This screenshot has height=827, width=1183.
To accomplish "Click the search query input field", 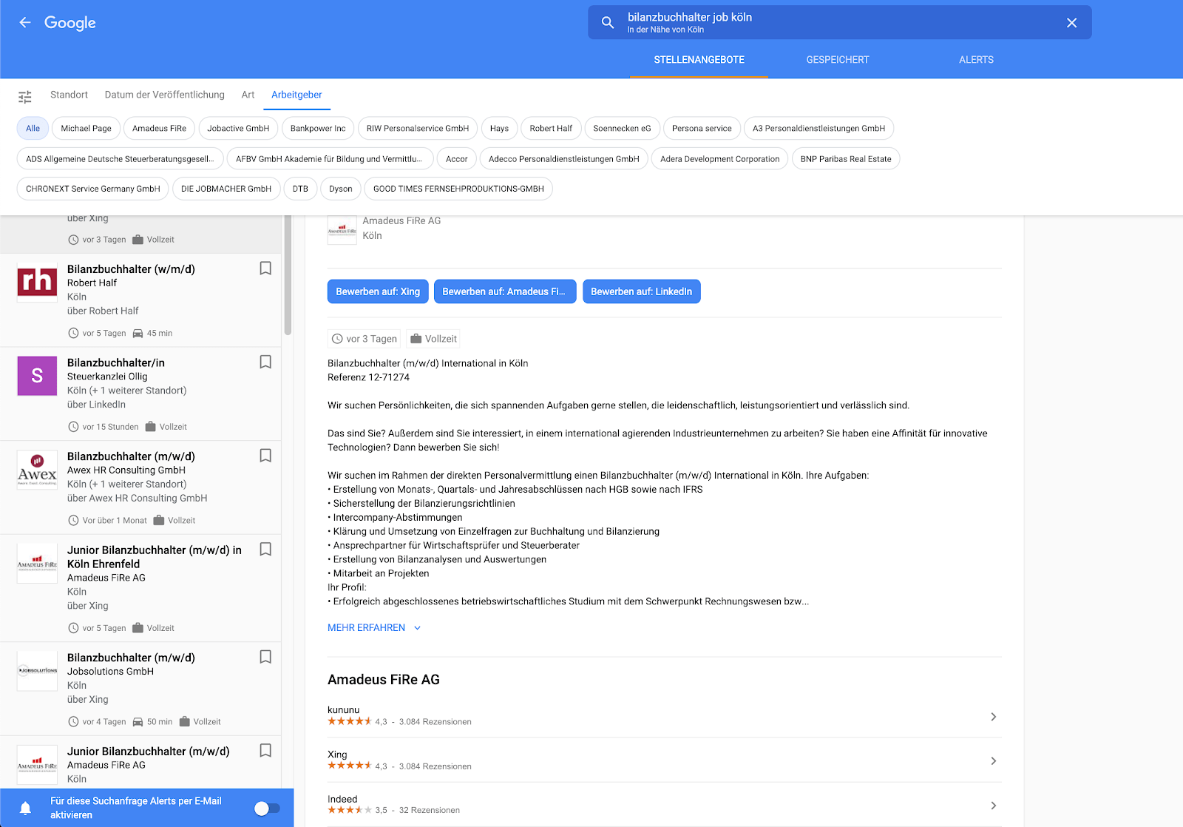I will 839,23.
